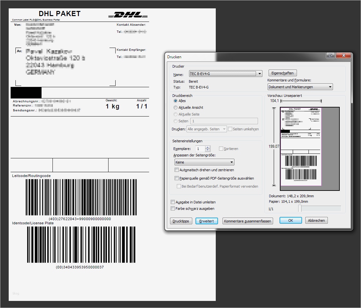Click the Exemplare number field

coord(200,149)
